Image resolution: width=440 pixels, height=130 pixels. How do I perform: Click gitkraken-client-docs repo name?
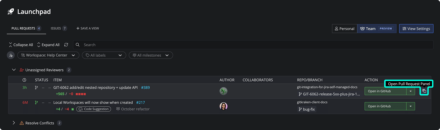tap(312, 102)
